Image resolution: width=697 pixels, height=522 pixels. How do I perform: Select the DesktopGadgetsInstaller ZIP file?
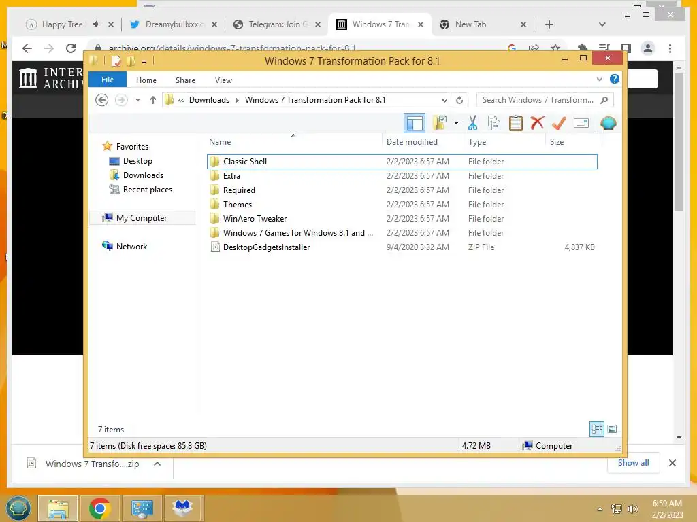click(x=402, y=247)
